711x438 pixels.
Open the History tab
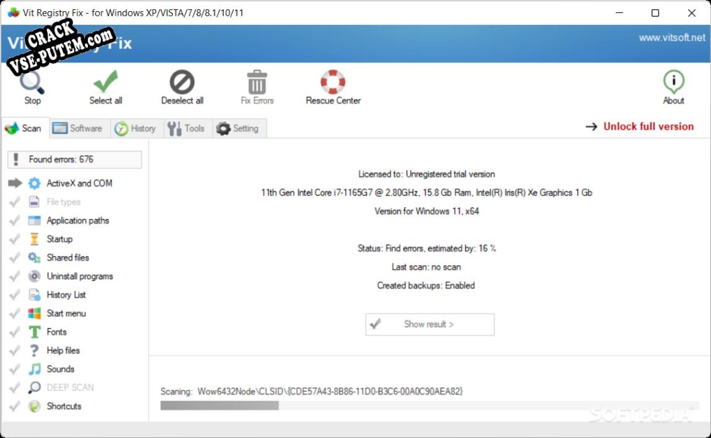136,128
